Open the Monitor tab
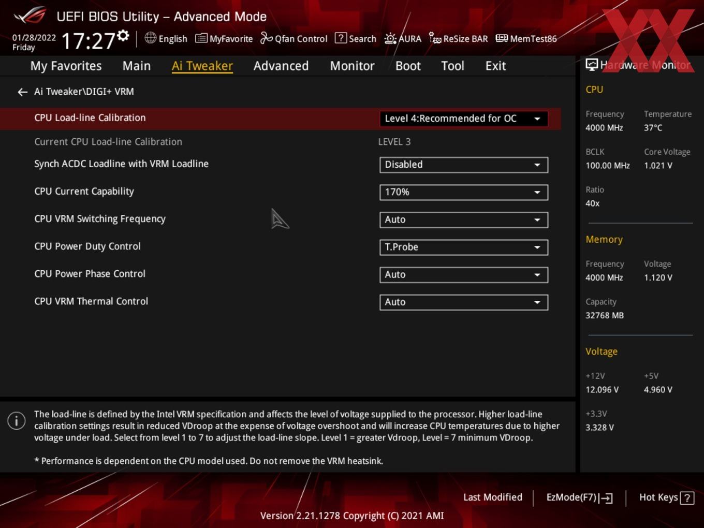The width and height of the screenshot is (704, 528). click(353, 66)
